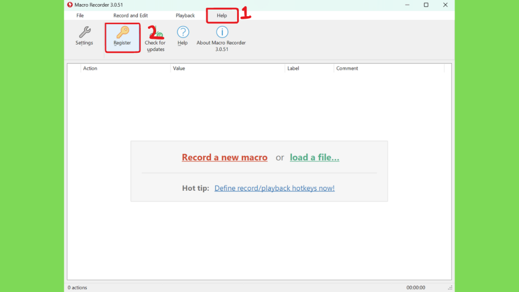Image resolution: width=519 pixels, height=292 pixels.
Task: Click the Record a new macro link
Action: [225, 157]
